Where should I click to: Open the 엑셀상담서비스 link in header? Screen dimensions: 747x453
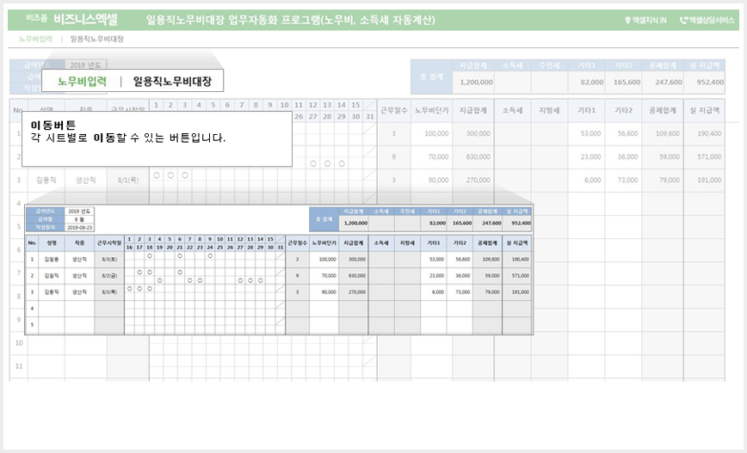point(712,20)
